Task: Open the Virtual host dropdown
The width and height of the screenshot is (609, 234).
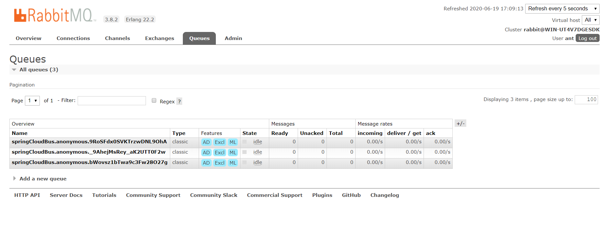Action: pyautogui.click(x=591, y=20)
